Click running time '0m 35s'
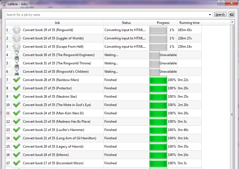Screen dimensions: 239x169 [183, 146]
